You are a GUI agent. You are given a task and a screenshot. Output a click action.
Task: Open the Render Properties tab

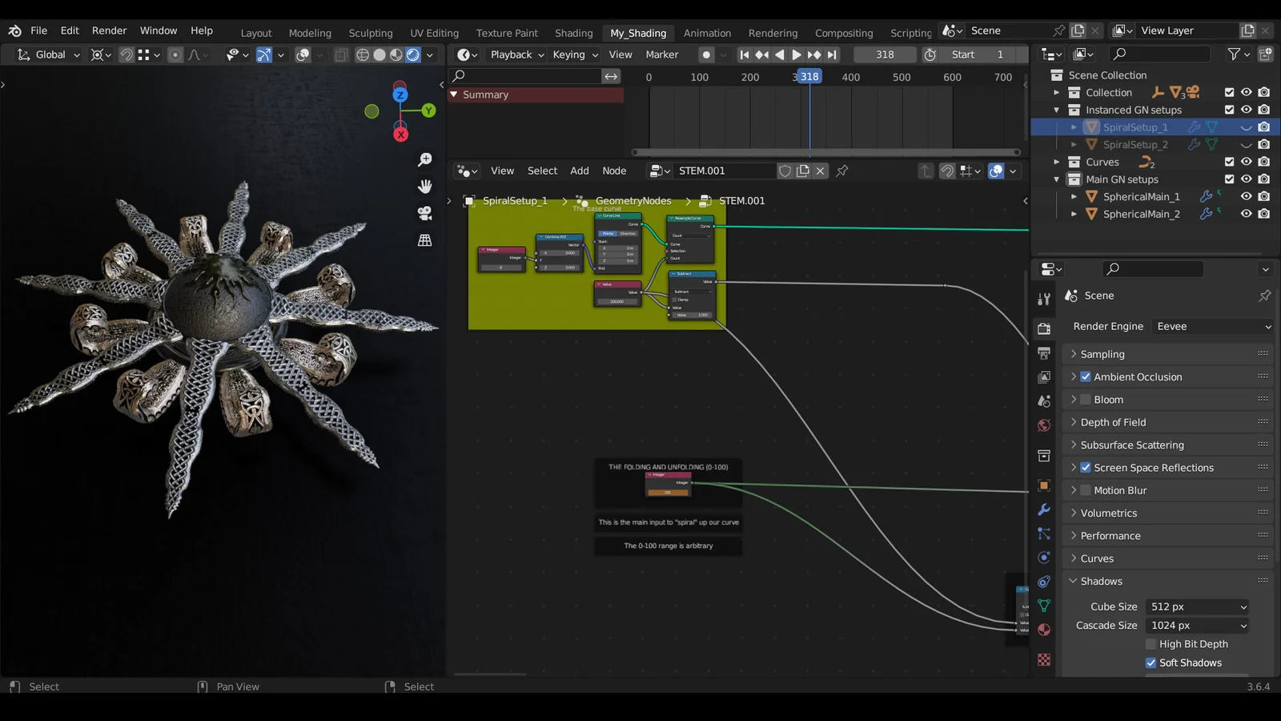pos(1044,328)
